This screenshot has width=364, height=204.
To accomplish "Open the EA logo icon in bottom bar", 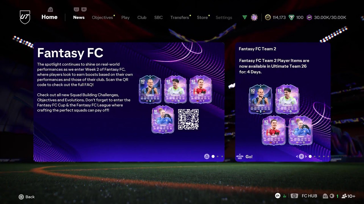I will tap(278, 196).
